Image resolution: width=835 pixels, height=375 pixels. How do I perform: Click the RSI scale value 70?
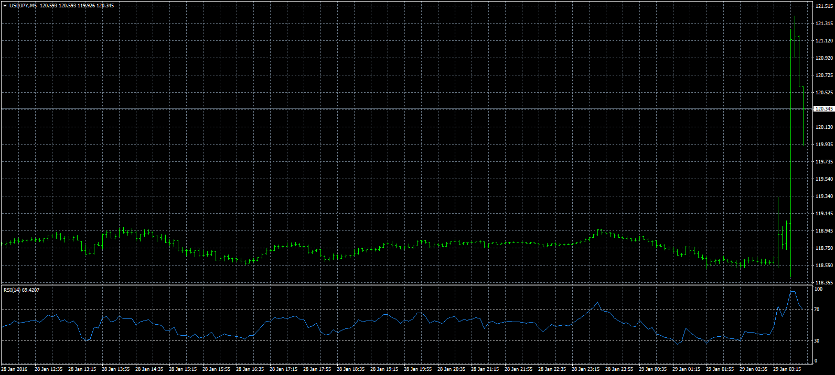point(817,310)
